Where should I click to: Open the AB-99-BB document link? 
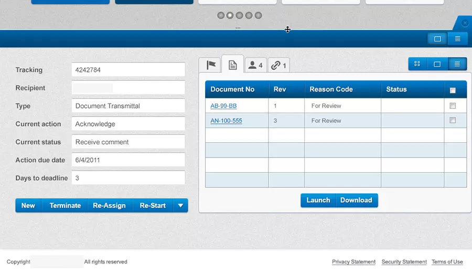(223, 106)
